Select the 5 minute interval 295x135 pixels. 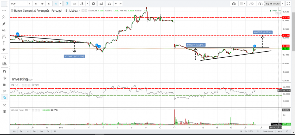click(30, 4)
